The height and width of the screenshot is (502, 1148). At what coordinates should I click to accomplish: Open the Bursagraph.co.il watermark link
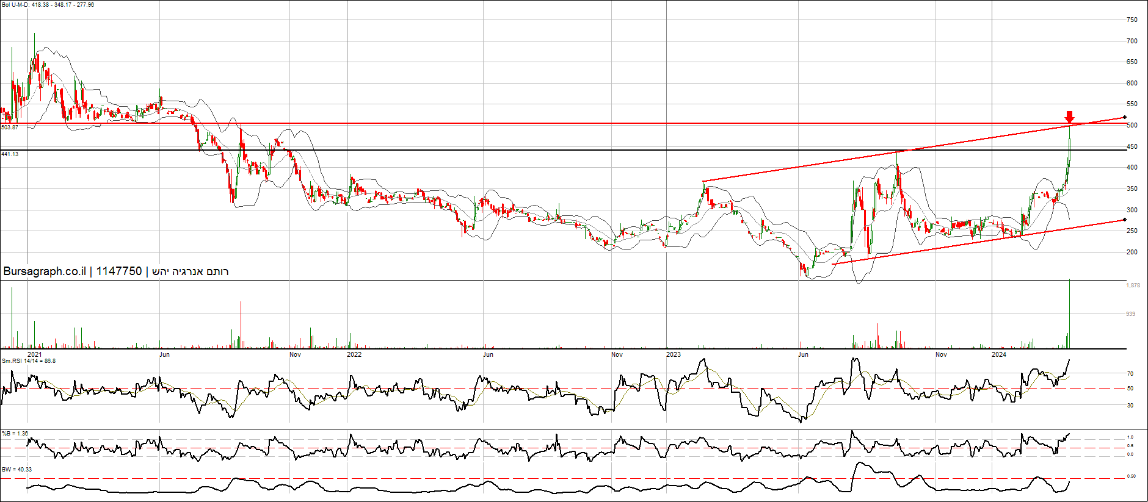click(x=44, y=271)
